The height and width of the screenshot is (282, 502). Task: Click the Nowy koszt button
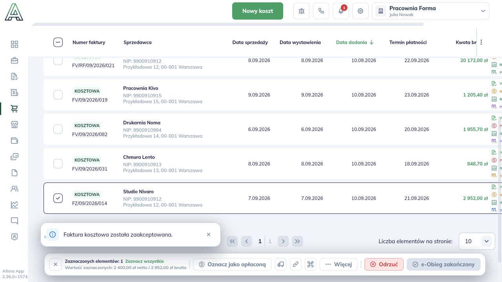pyautogui.click(x=258, y=11)
